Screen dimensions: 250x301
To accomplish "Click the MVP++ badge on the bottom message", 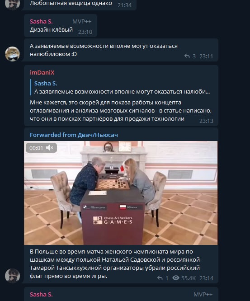I will (203, 295).
